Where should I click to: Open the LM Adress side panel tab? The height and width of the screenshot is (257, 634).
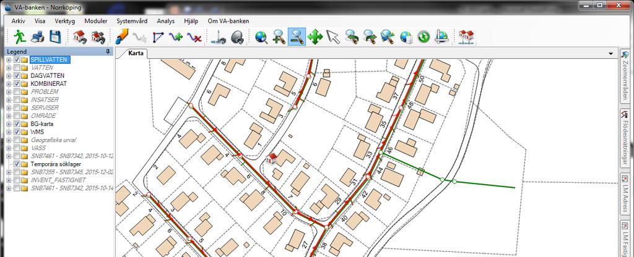pos(625,193)
